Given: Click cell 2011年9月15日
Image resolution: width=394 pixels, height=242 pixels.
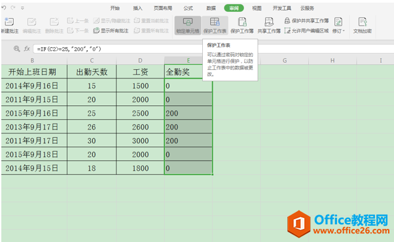Looking at the screenshot, I should point(34,99).
